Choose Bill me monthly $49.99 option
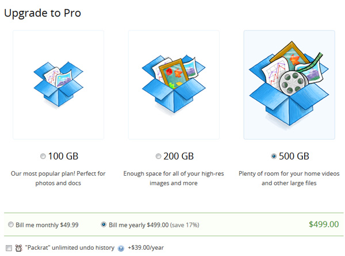Screen dimensions: 345x256 click(12, 224)
